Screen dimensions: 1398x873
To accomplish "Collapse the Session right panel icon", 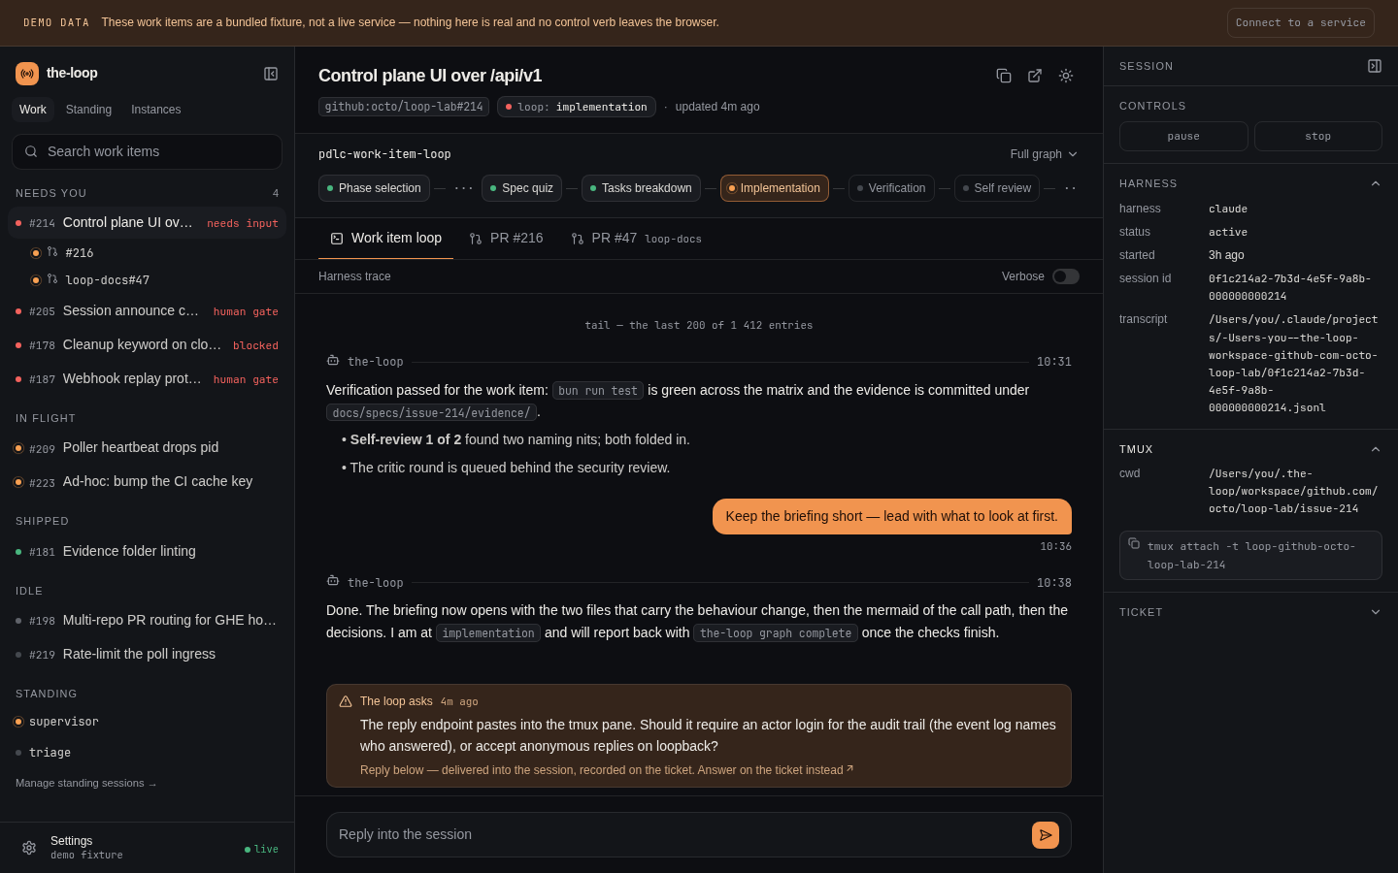I will (1375, 66).
